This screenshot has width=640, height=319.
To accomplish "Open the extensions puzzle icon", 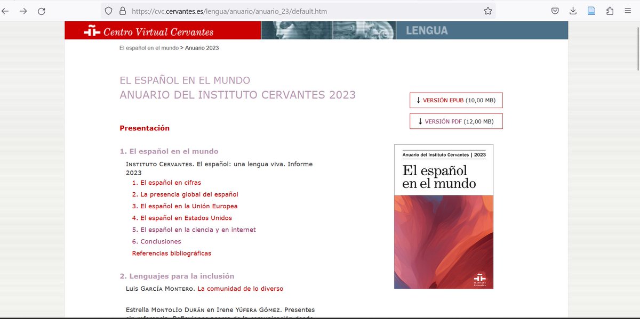I will tap(610, 11).
